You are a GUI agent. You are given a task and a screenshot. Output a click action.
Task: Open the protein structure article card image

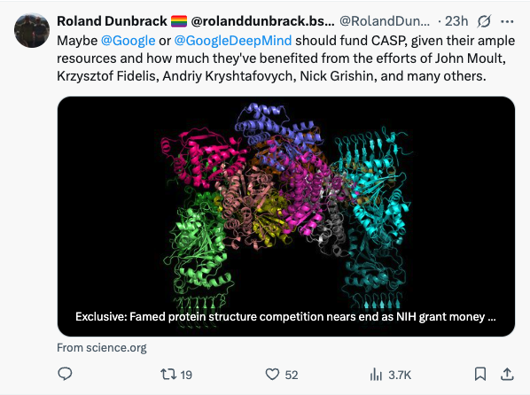tap(286, 216)
